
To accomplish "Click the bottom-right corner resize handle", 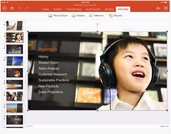I will tap(167, 110).
